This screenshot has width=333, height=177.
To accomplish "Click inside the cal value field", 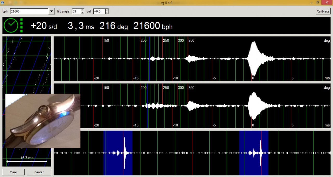I will 99,11.
